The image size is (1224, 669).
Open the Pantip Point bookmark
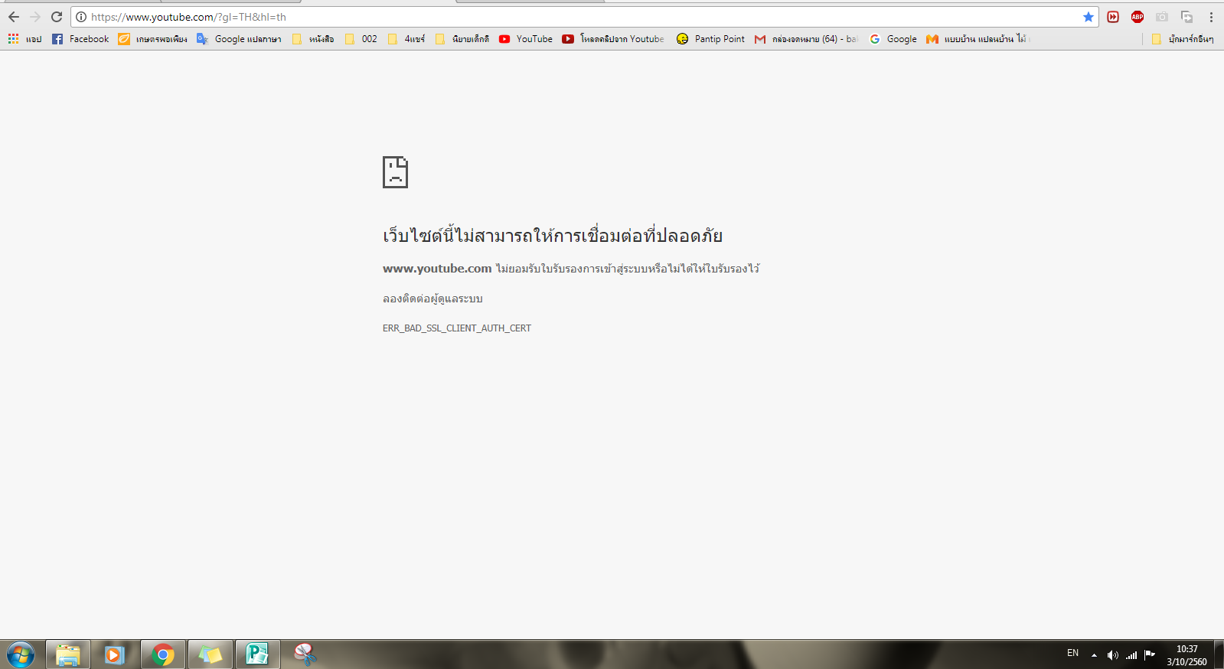click(710, 39)
